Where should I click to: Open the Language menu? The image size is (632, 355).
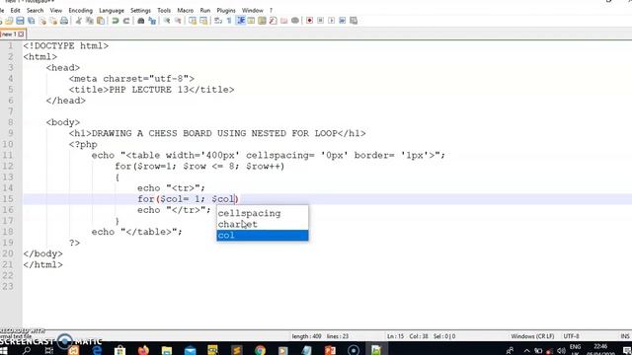pyautogui.click(x=112, y=10)
